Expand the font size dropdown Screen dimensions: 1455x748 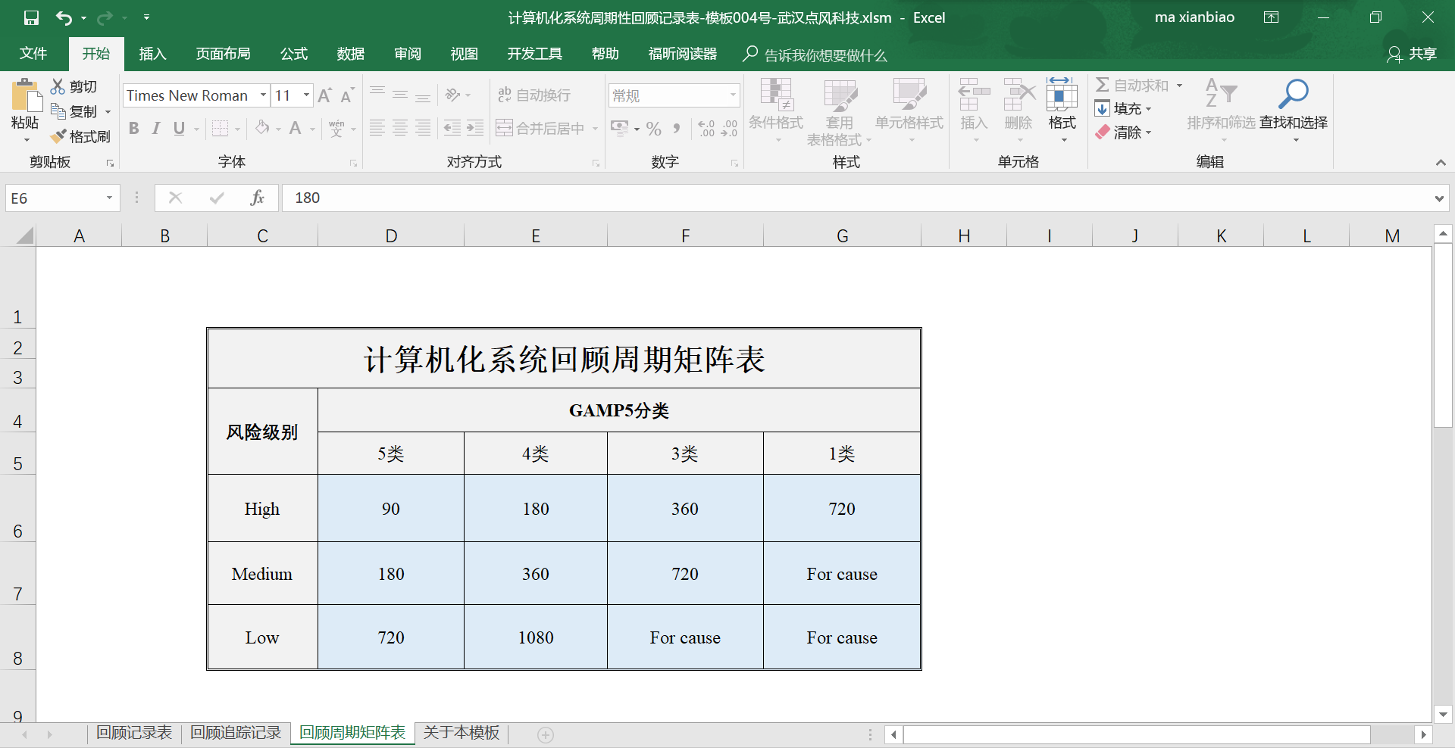pyautogui.click(x=306, y=95)
